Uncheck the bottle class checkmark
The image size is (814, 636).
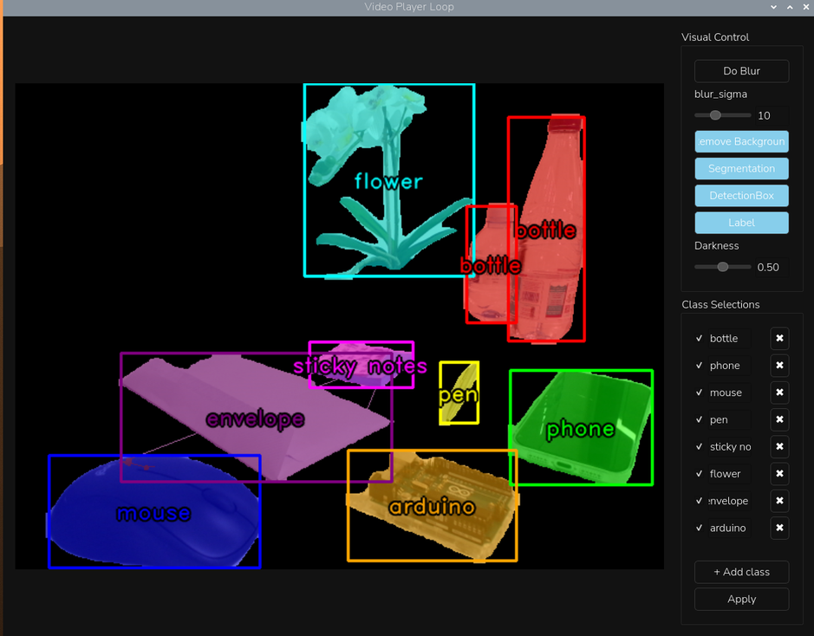(x=700, y=338)
